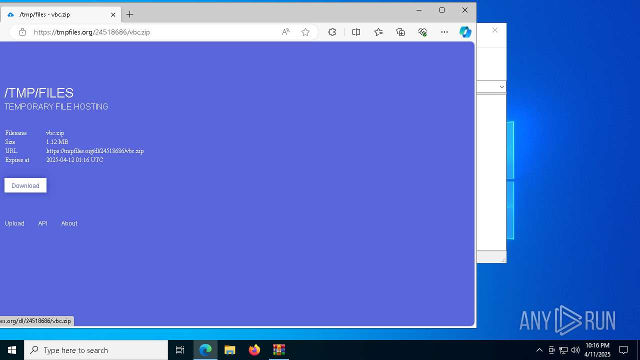Open the volume control tray icon
Screen dimensions: 640x360
coord(575,350)
